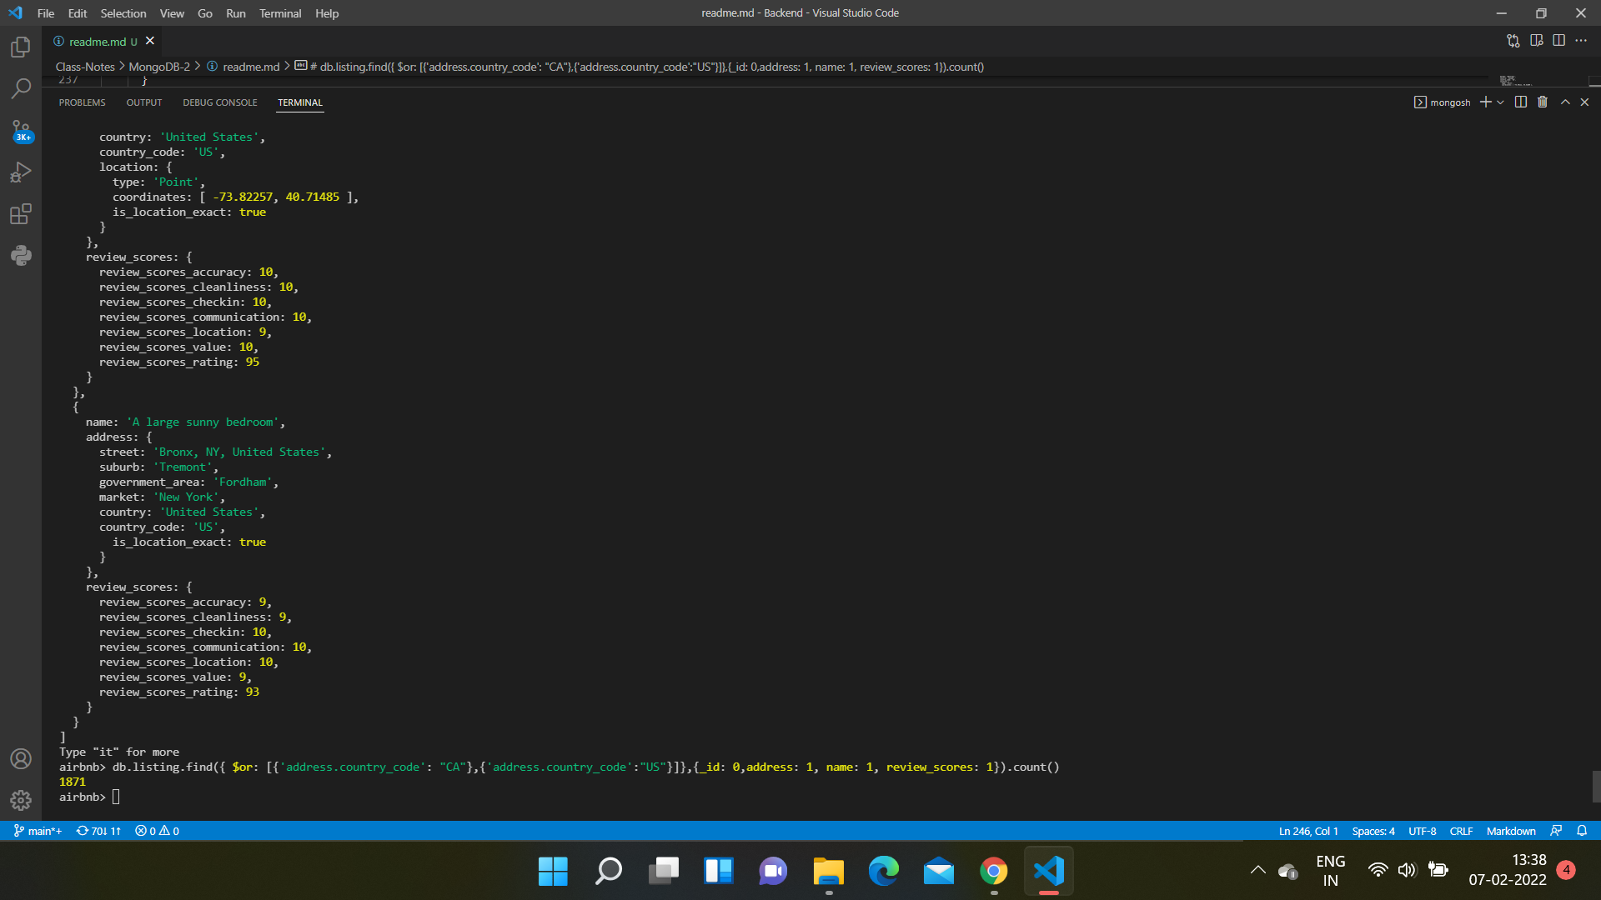
Task: Kill the terminal with the trash icon
Action: click(x=1542, y=102)
